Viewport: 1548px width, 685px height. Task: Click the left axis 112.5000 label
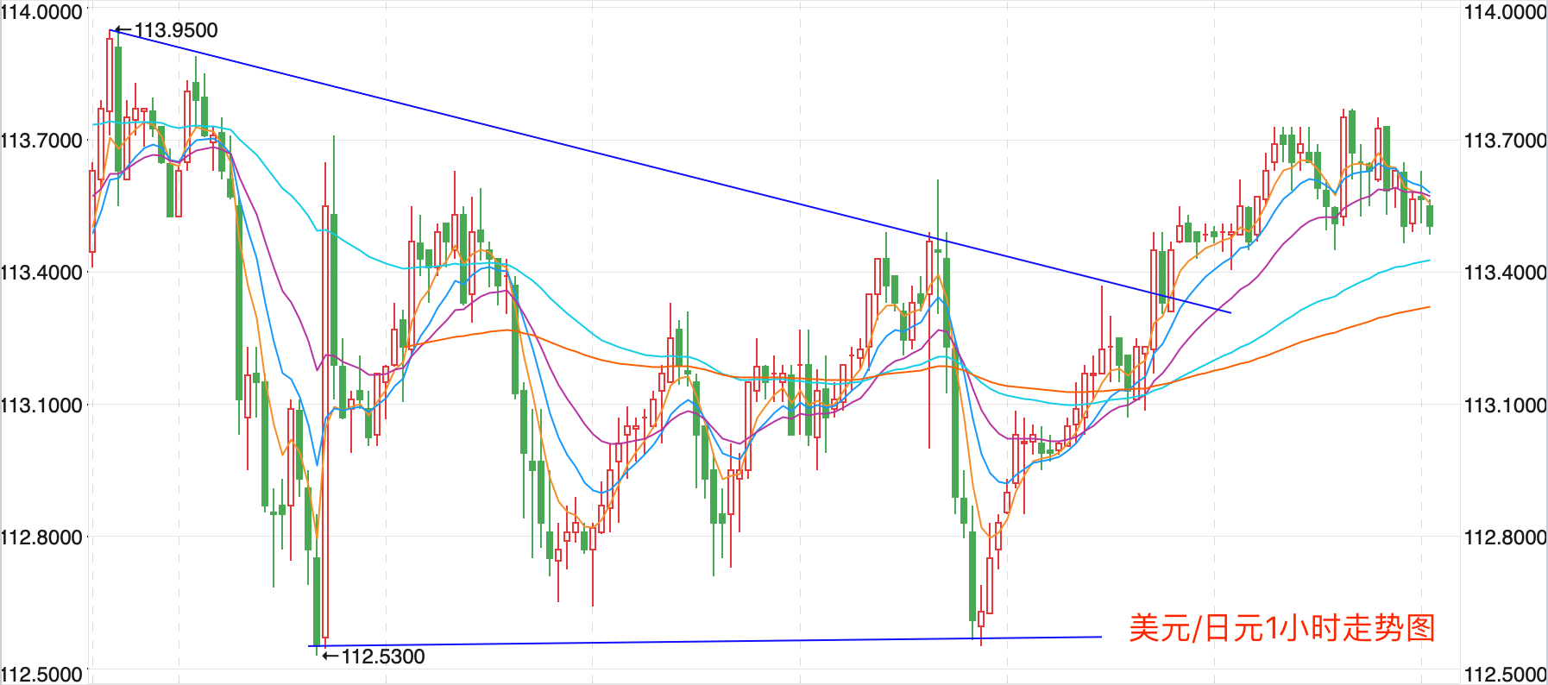(41, 674)
